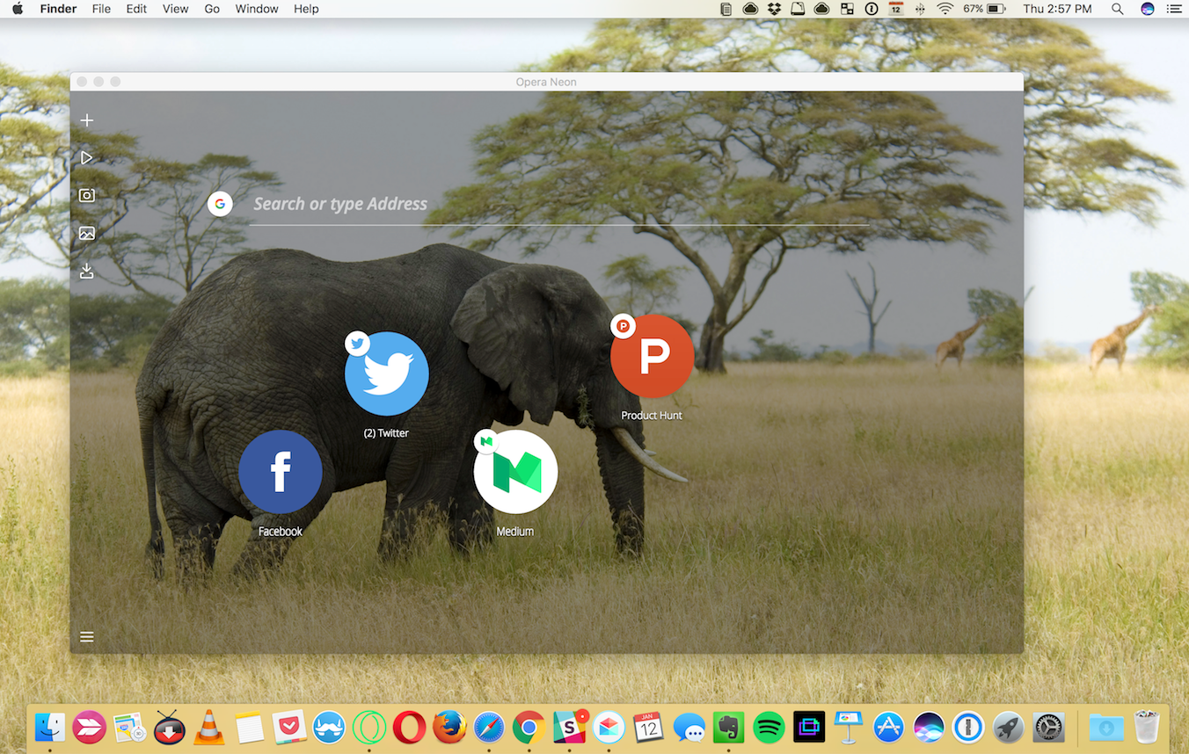Open the Trash in the Dock
The image size is (1189, 754).
[1146, 727]
